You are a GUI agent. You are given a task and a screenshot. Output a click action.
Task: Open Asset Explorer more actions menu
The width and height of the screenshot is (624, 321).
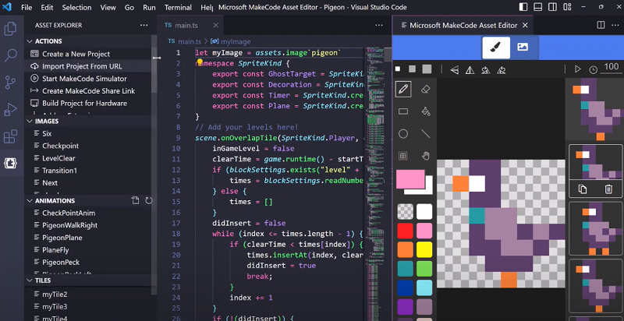(x=144, y=25)
